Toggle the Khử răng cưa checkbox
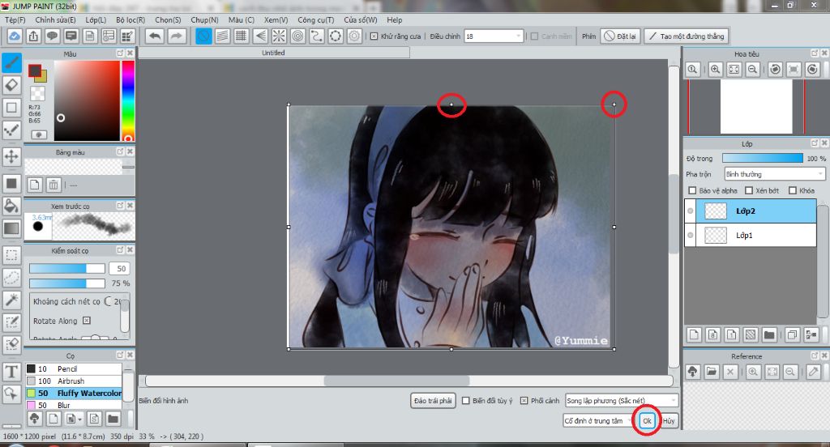Viewport: 830px width, 447px height. pyautogui.click(x=374, y=36)
